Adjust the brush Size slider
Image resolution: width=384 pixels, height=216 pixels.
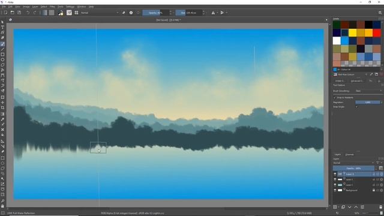[189, 13]
